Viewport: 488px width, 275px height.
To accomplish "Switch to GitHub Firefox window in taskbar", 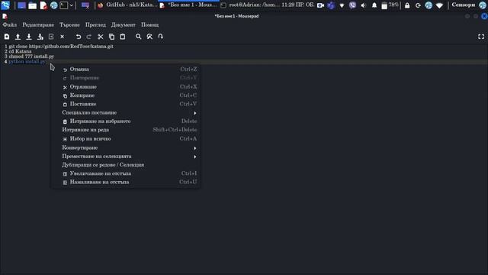I will (127, 5).
